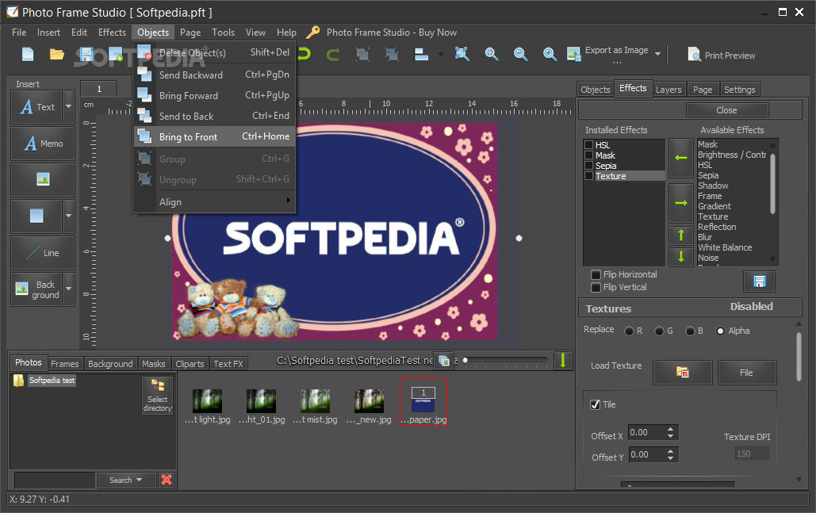816x513 pixels.
Task: Open the Search dropdown button
Action: [x=125, y=480]
